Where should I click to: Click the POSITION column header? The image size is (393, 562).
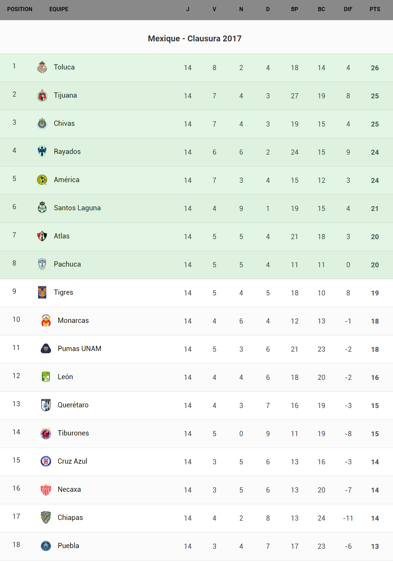click(x=20, y=9)
